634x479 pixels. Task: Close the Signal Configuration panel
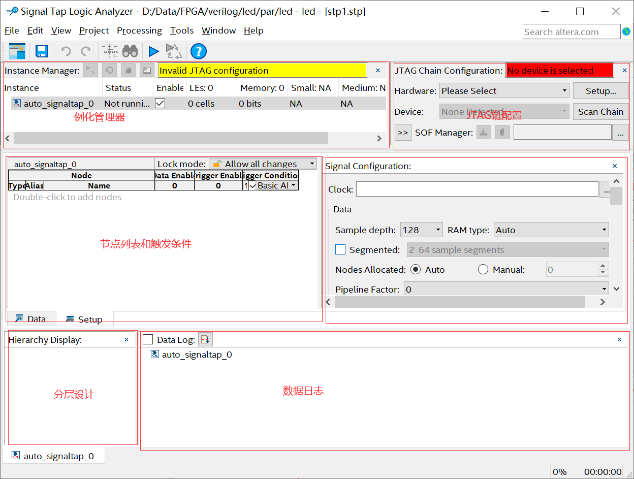point(615,166)
